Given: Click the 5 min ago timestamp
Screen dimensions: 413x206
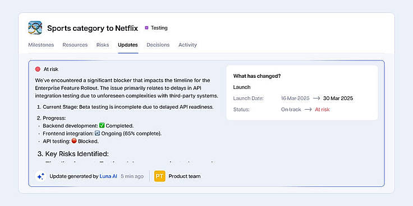Looking at the screenshot, I should (x=132, y=176).
